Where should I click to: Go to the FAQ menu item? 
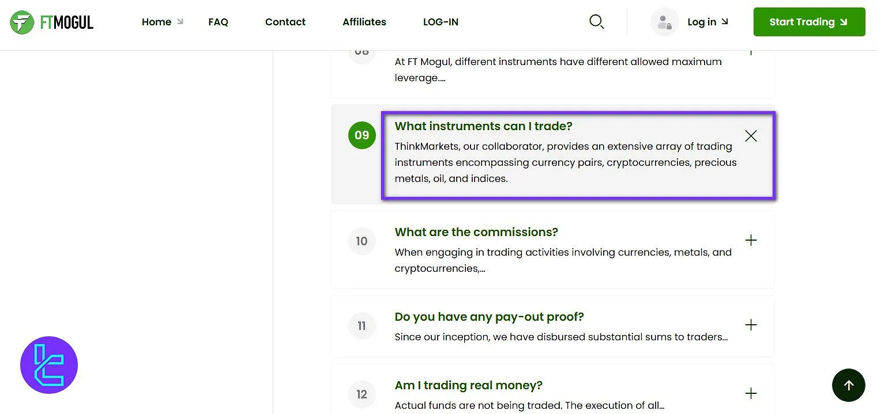pyautogui.click(x=218, y=22)
